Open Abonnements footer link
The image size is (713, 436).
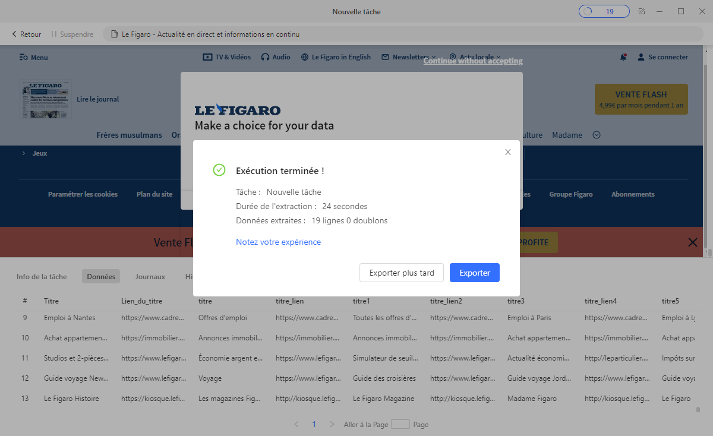(x=633, y=194)
